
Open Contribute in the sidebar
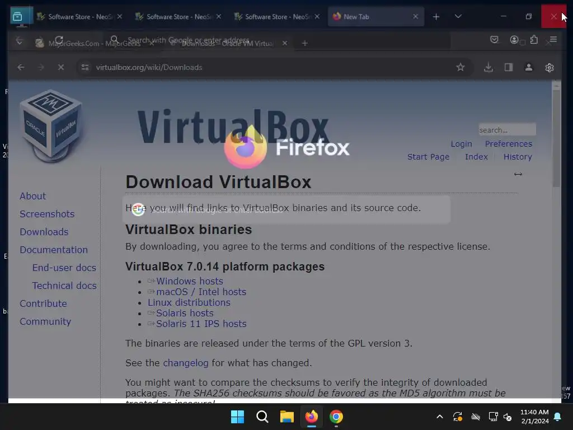coord(43,303)
